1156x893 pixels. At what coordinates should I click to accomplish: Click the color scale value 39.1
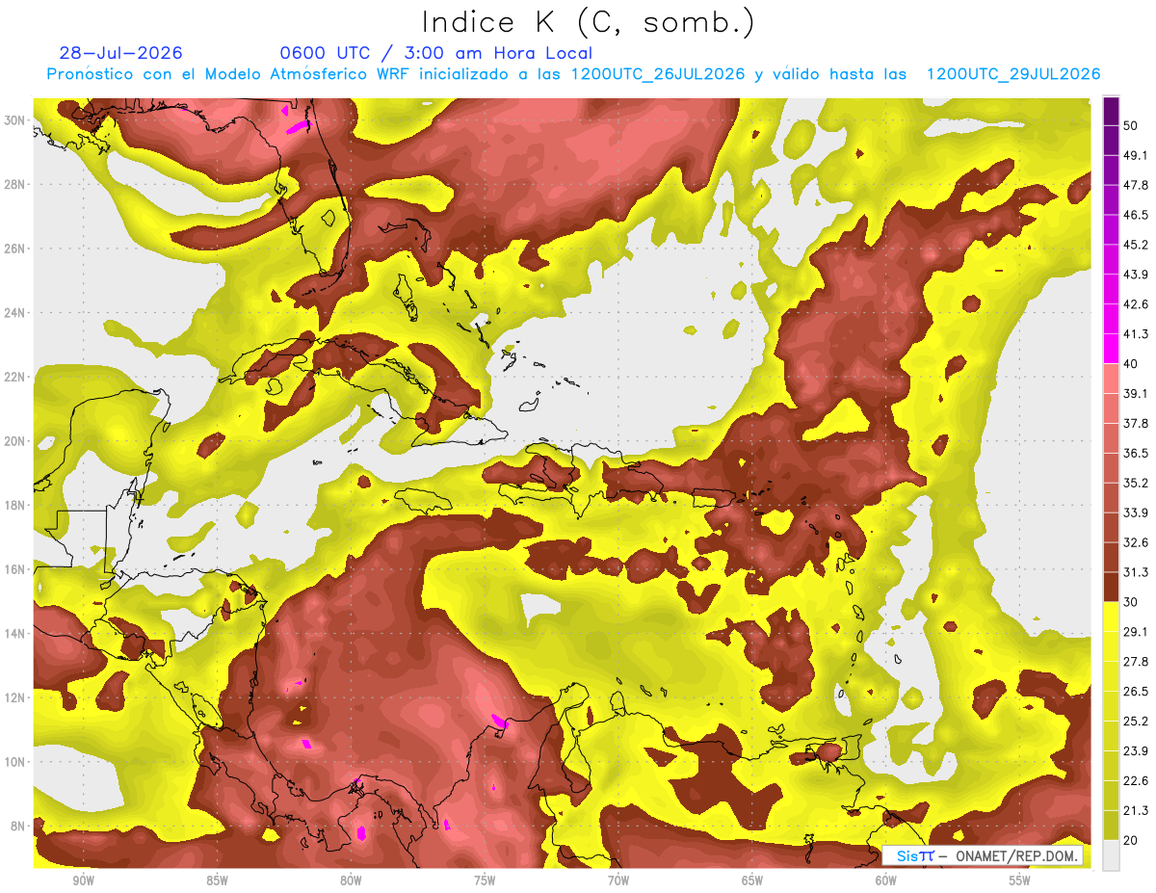(1135, 393)
